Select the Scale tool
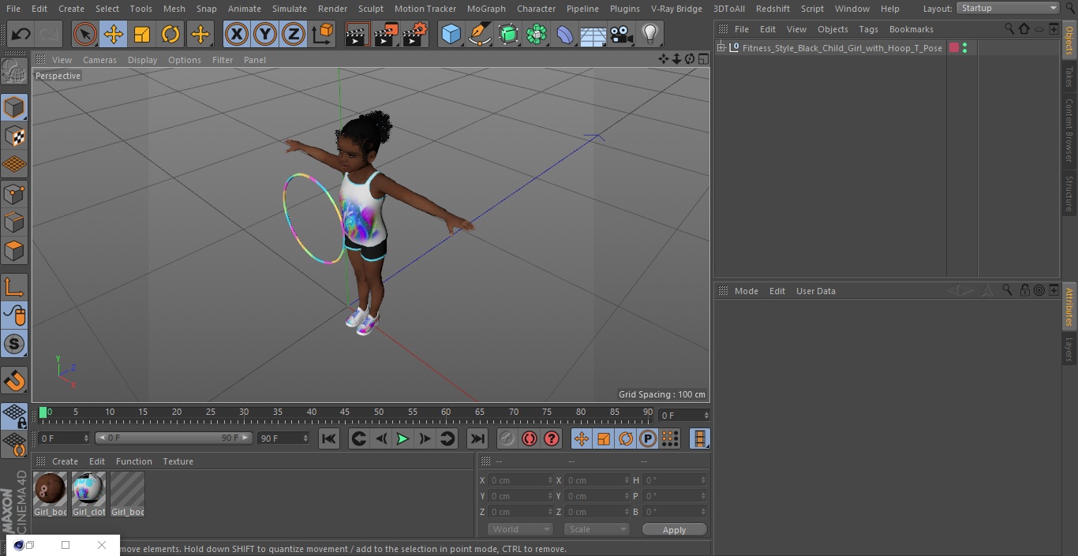1078x556 pixels. click(x=142, y=34)
